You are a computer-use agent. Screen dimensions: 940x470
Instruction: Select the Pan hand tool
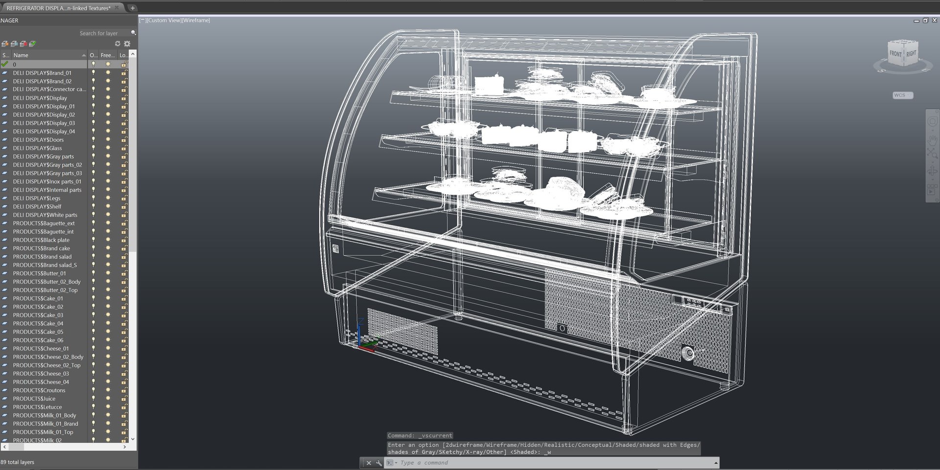click(932, 140)
